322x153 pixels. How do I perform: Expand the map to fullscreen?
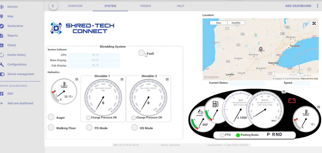(314, 23)
